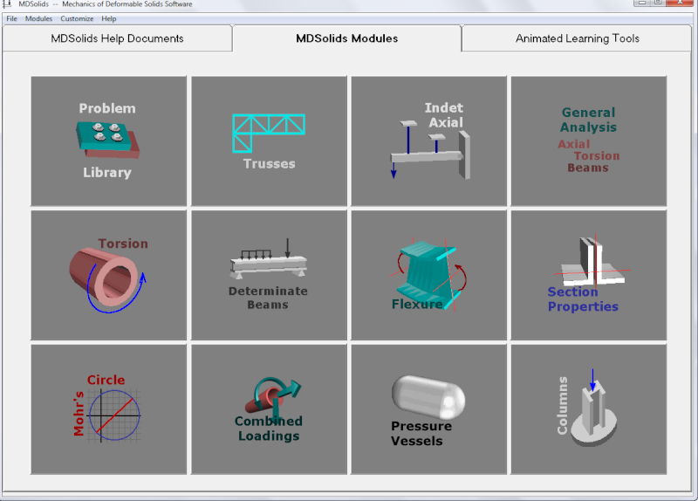Screen dimensions: 698x501
Task: Launch the Flexure module tile
Action: tap(428, 275)
